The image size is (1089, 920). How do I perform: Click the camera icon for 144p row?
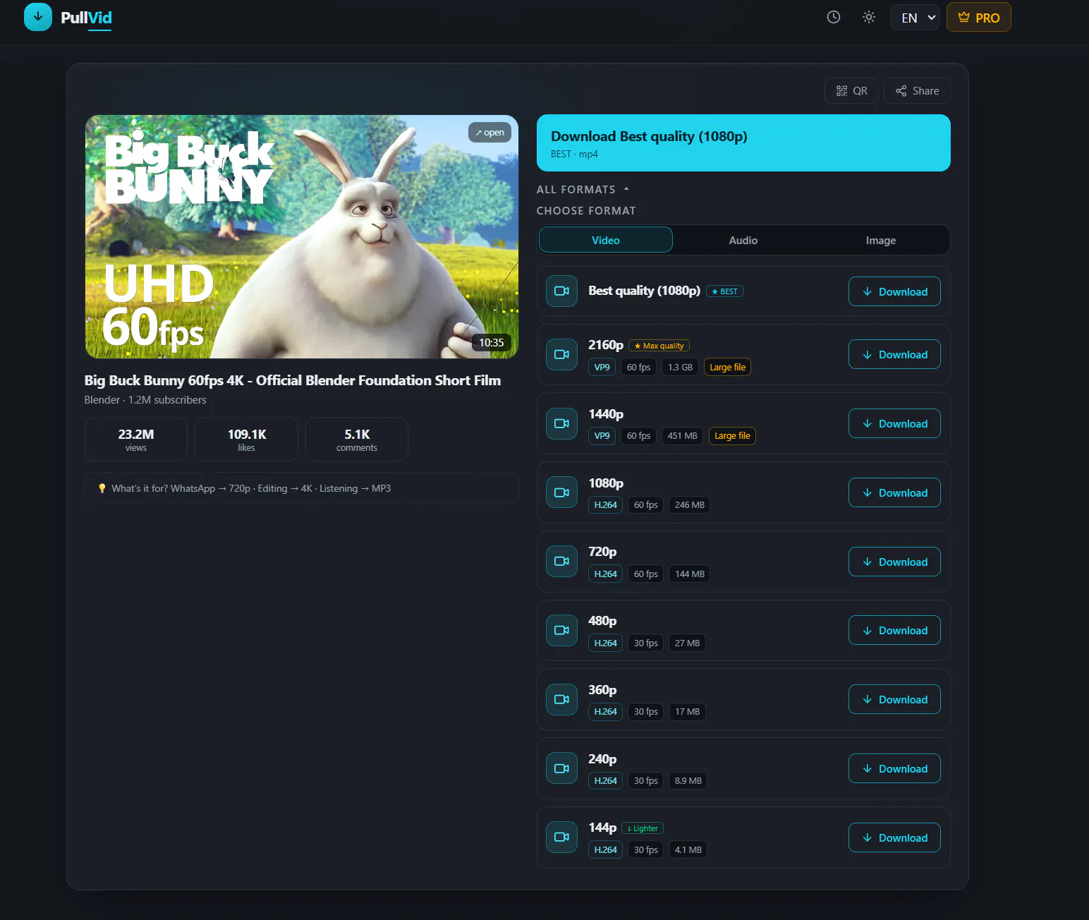point(562,837)
